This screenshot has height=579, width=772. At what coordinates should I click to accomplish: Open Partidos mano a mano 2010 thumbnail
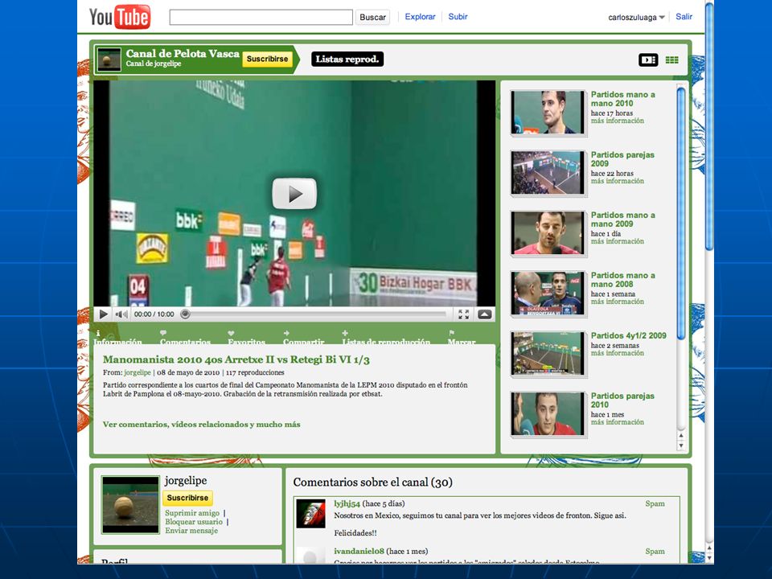[548, 113]
